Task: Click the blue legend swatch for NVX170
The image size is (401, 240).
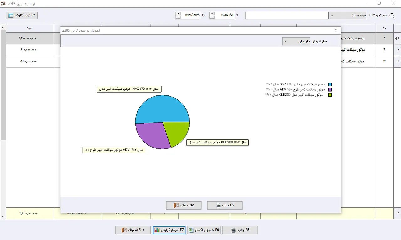Action: (x=330, y=84)
